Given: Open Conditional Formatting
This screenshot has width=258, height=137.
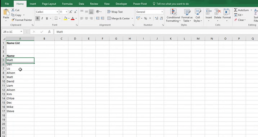Looking at the screenshot, I should coord(173,15).
